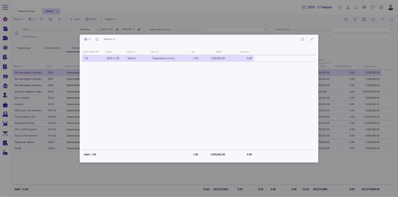398x197 pixels.
Task: Open the popup's Нэмэлт dropdown menu
Action: tap(109, 39)
